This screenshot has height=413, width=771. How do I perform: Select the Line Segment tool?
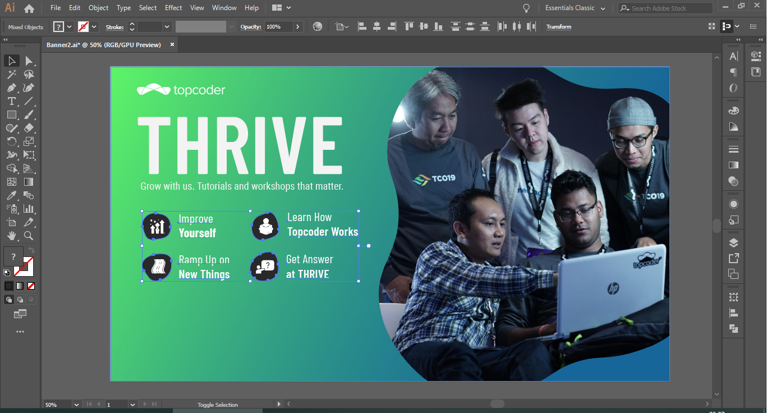point(29,101)
